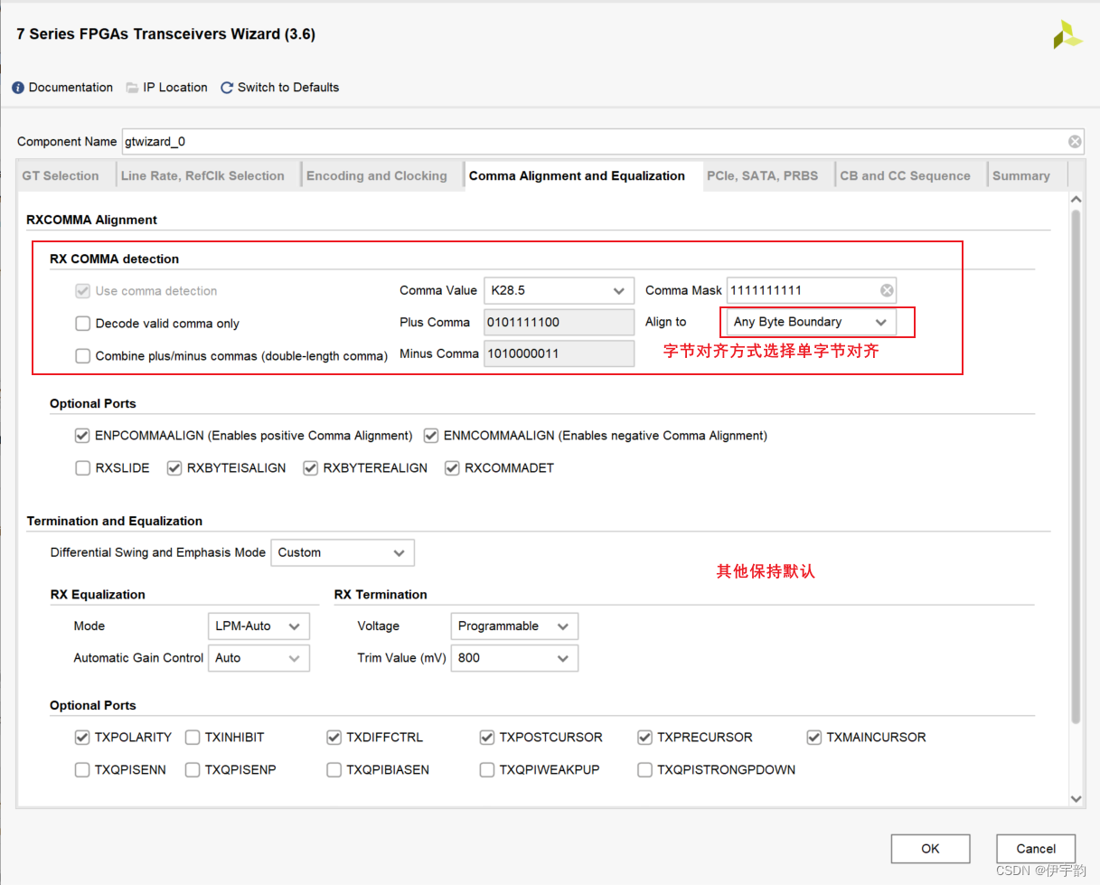
Task: Click the scrollbar down arrow
Action: [x=1076, y=798]
